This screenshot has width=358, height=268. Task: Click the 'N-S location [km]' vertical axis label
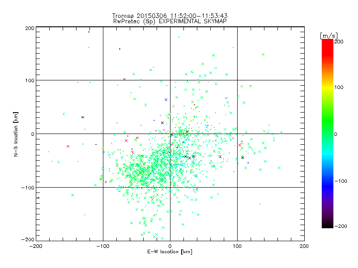(x=16, y=134)
